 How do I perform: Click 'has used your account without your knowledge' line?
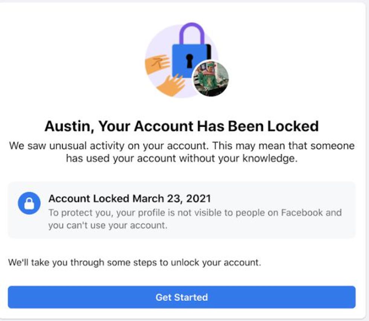click(181, 158)
